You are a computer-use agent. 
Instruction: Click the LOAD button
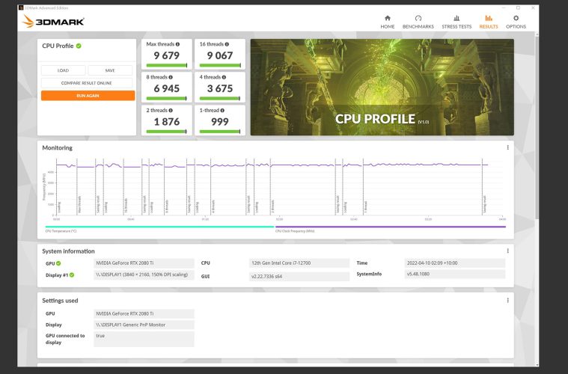(x=63, y=70)
